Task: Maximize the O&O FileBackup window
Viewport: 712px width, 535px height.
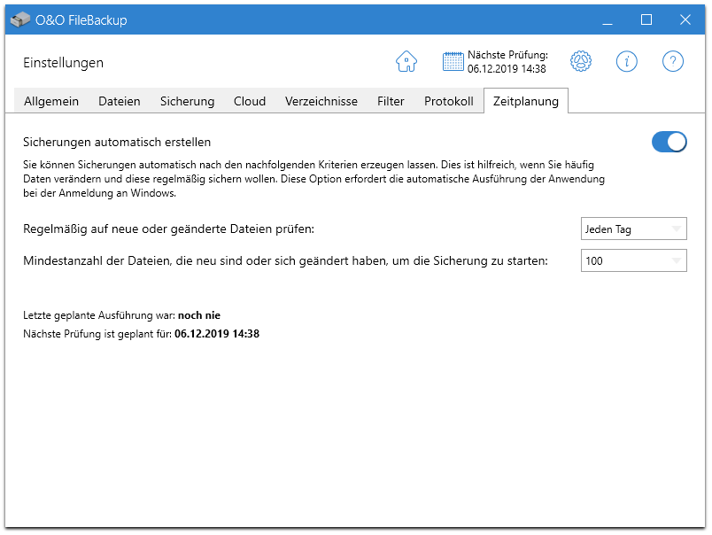Action: (x=646, y=19)
